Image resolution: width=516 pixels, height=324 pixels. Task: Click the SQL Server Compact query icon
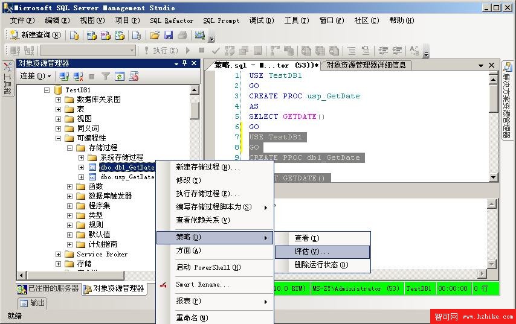tap(136, 35)
